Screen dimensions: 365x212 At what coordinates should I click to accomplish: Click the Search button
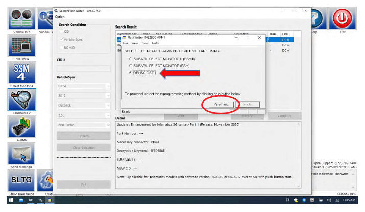click(x=84, y=136)
